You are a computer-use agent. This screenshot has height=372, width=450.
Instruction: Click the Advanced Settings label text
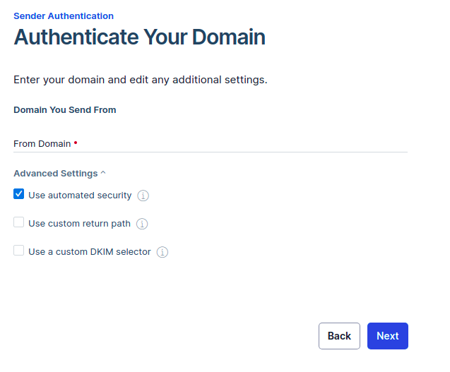pos(55,174)
